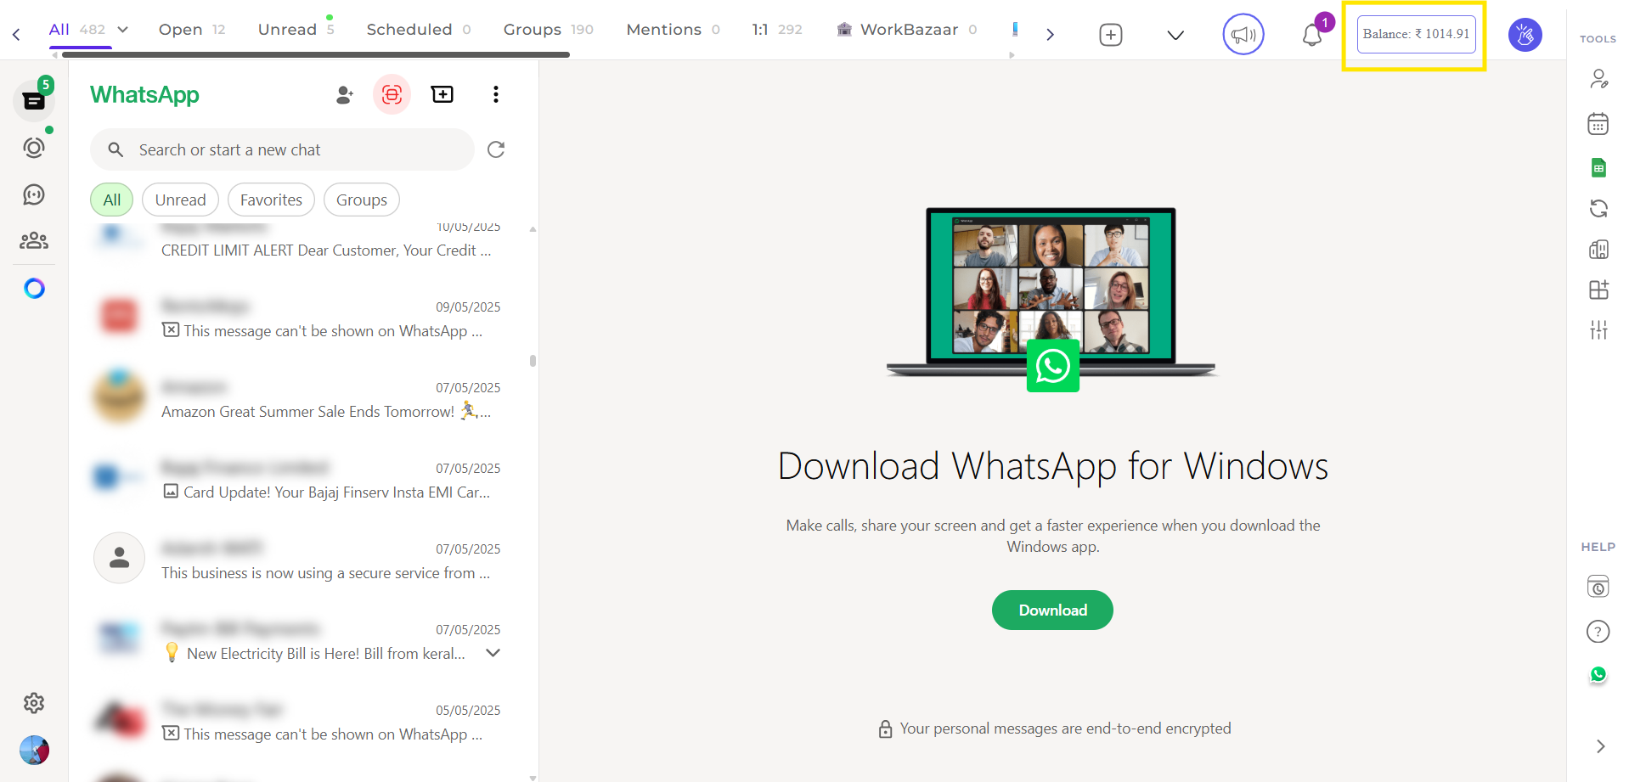1629x782 pixels.
Task: Open the contact edit tool icon
Action: [1598, 79]
